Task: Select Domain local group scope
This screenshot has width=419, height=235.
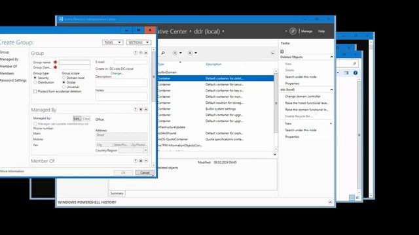Action: [x=64, y=78]
